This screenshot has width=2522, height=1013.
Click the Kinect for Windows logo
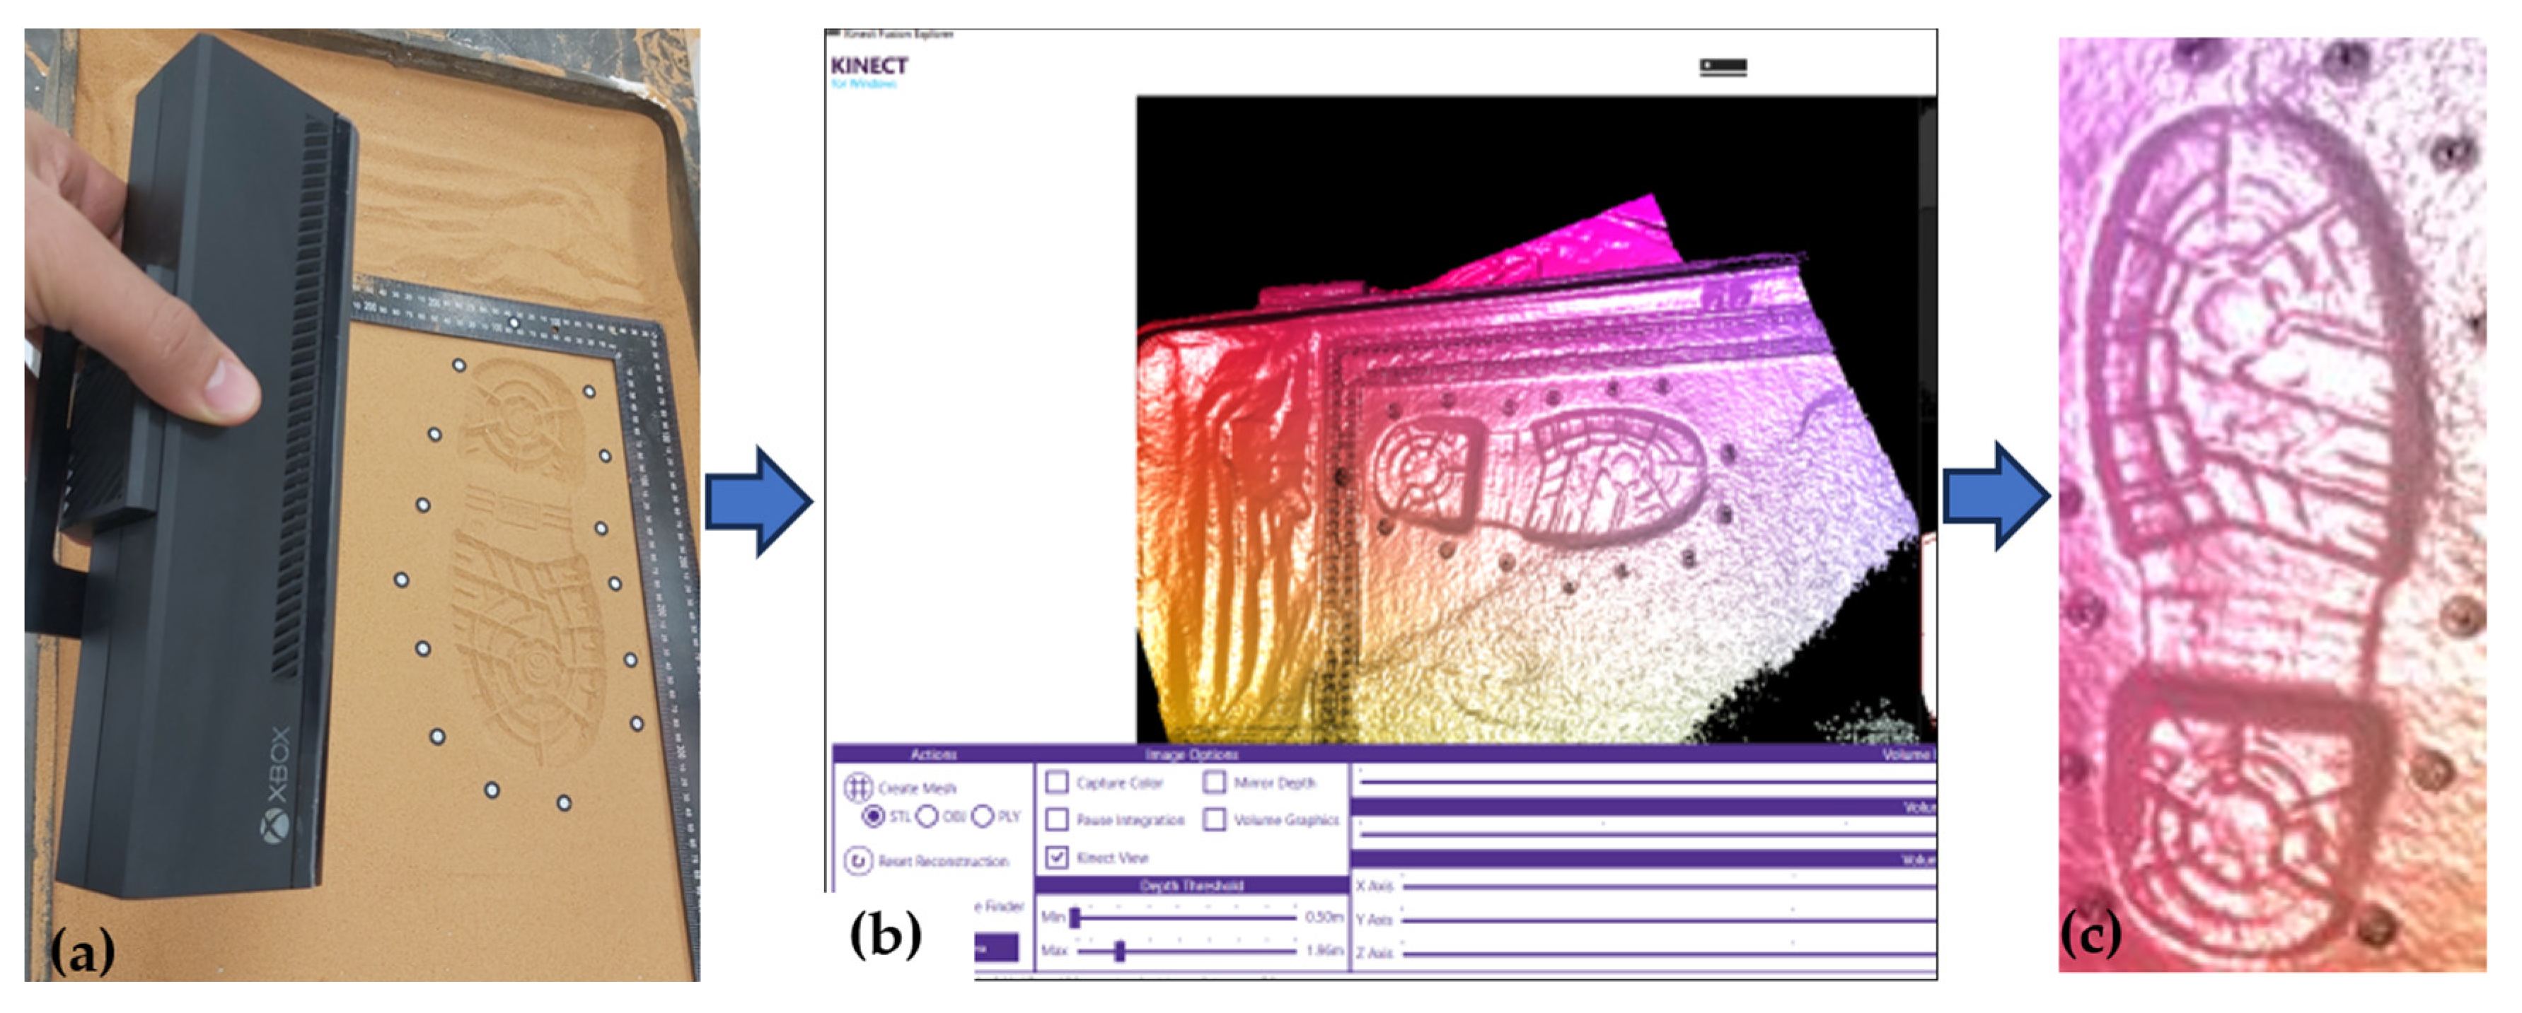(x=869, y=69)
